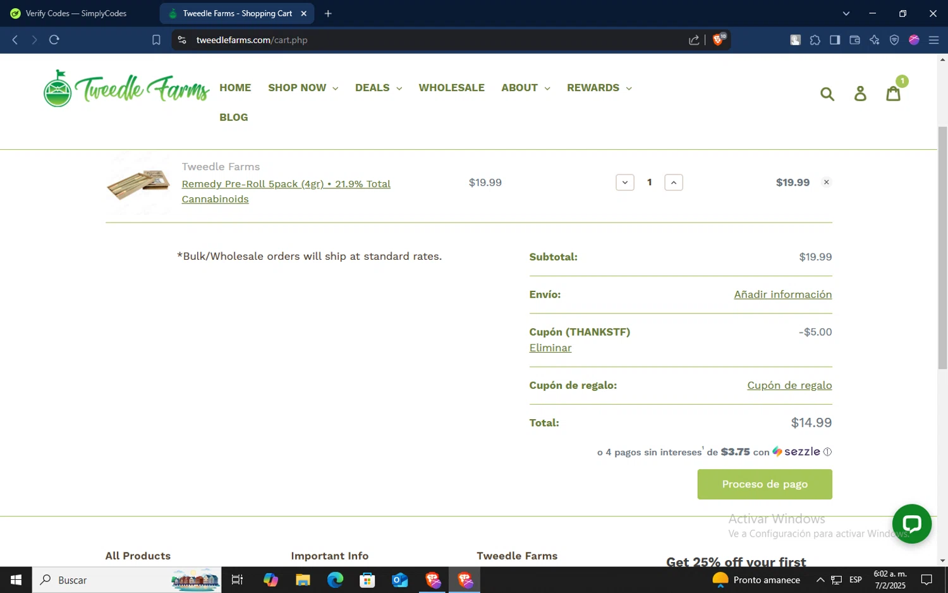948x593 pixels.
Task: Switch to the Verify Codes SimplyCodes tab
Action: (76, 13)
